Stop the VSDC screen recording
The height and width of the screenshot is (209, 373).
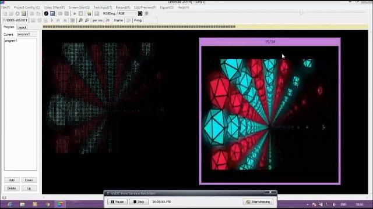[139, 202]
